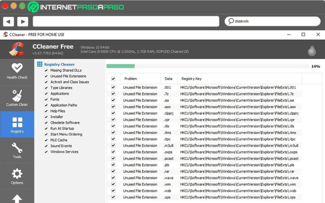Click the Upgrade arrow icon in sidebar
Screen dimensions: 325x203
[x=17, y=198]
